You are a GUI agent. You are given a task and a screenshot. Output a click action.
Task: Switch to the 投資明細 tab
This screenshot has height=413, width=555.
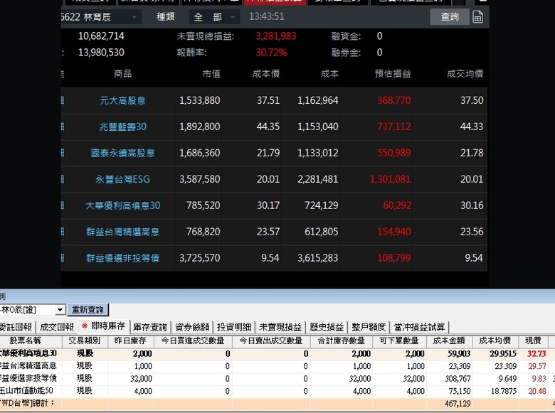coord(234,327)
